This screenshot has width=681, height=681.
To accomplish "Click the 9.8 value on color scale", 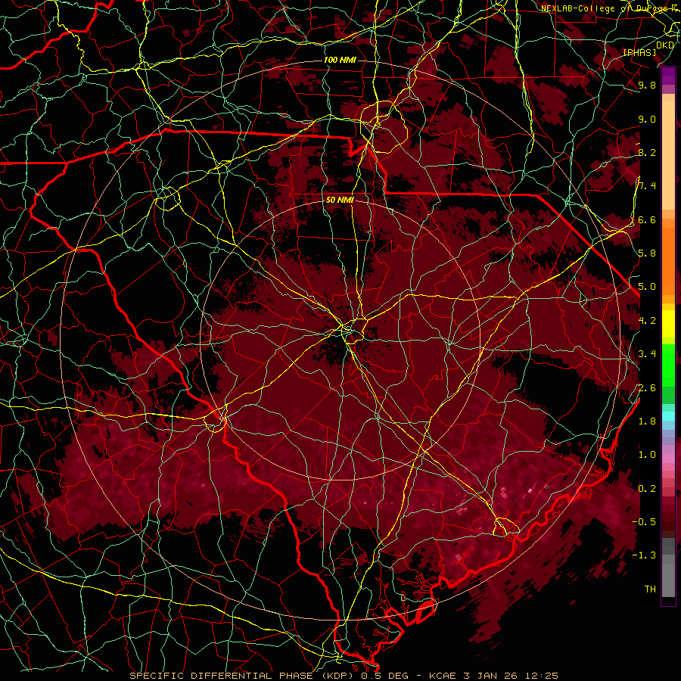I will pyautogui.click(x=647, y=85).
